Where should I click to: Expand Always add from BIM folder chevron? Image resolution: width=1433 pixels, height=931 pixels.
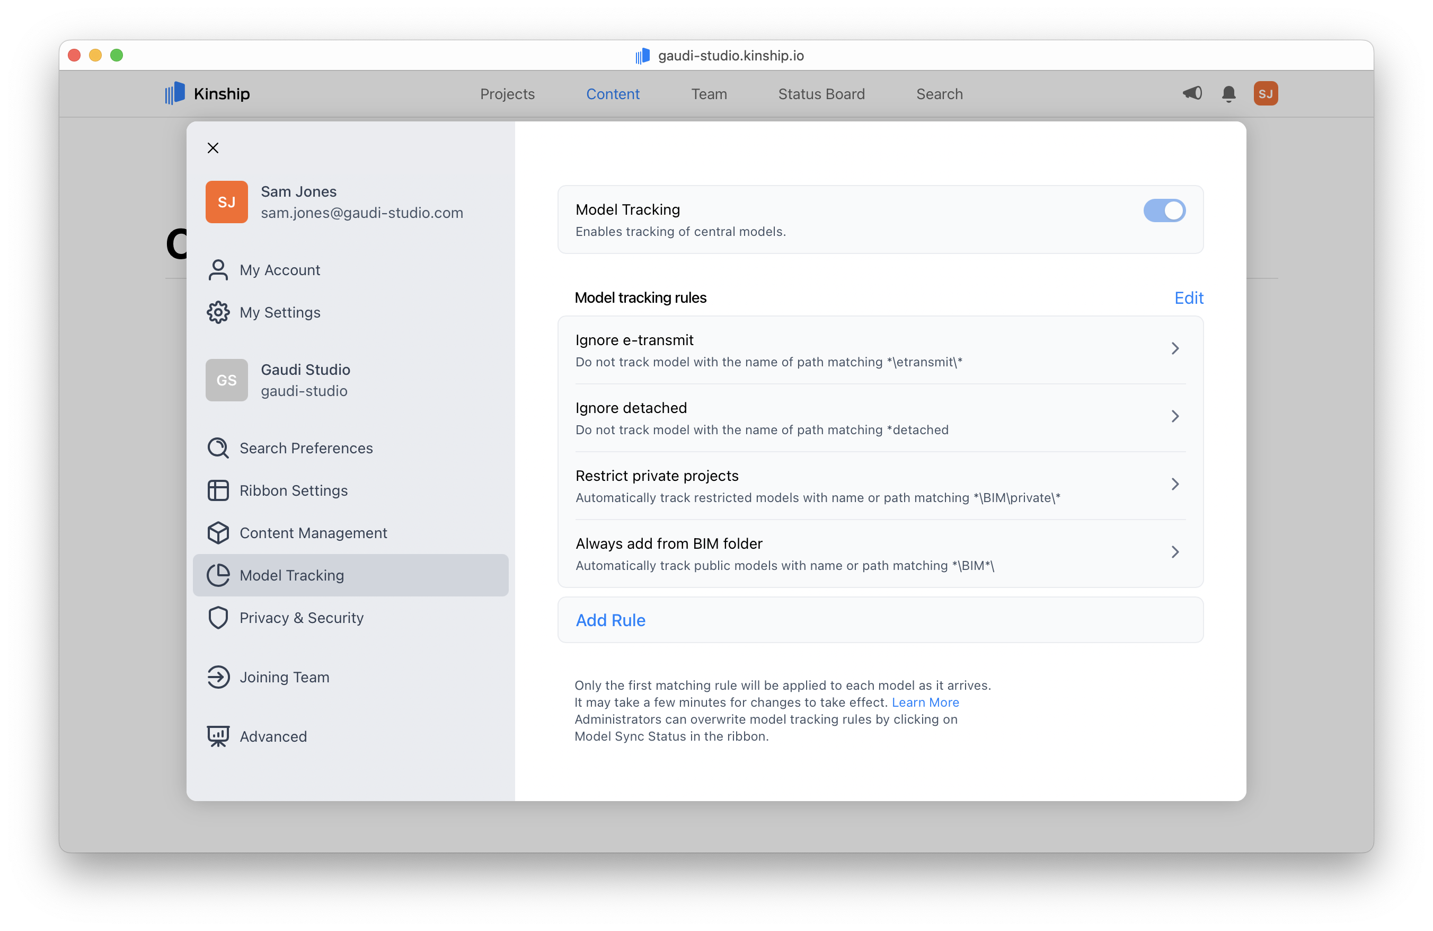(x=1175, y=552)
